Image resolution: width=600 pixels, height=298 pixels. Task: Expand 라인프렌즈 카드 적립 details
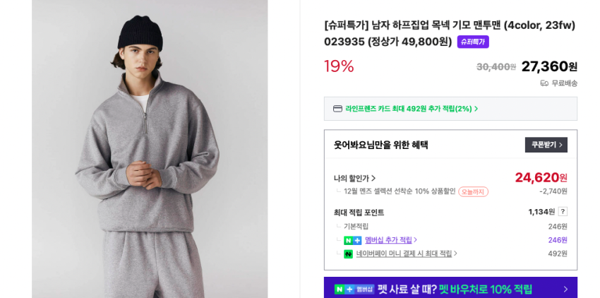tap(412, 109)
